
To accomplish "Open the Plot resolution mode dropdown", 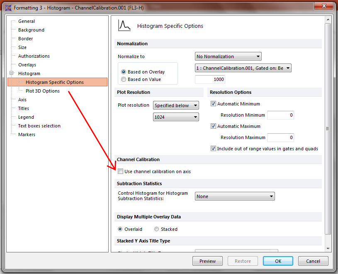I will (176, 105).
